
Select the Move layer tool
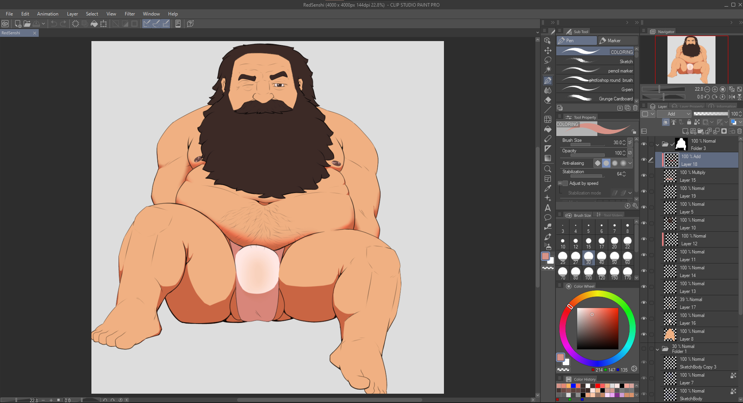pos(547,50)
